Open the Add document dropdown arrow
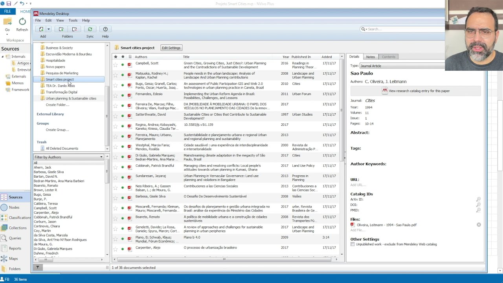The width and height of the screenshot is (503, 283). (x=48, y=29)
